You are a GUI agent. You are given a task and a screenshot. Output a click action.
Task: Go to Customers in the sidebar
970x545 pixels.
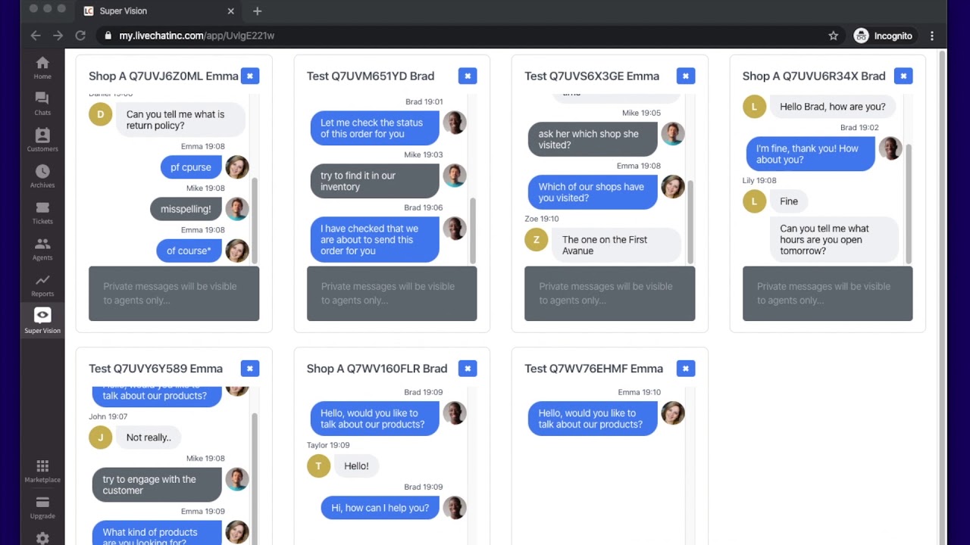click(42, 140)
